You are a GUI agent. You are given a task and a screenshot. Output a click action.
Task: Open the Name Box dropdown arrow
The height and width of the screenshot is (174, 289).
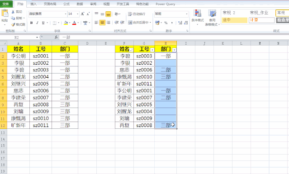pos(37,38)
